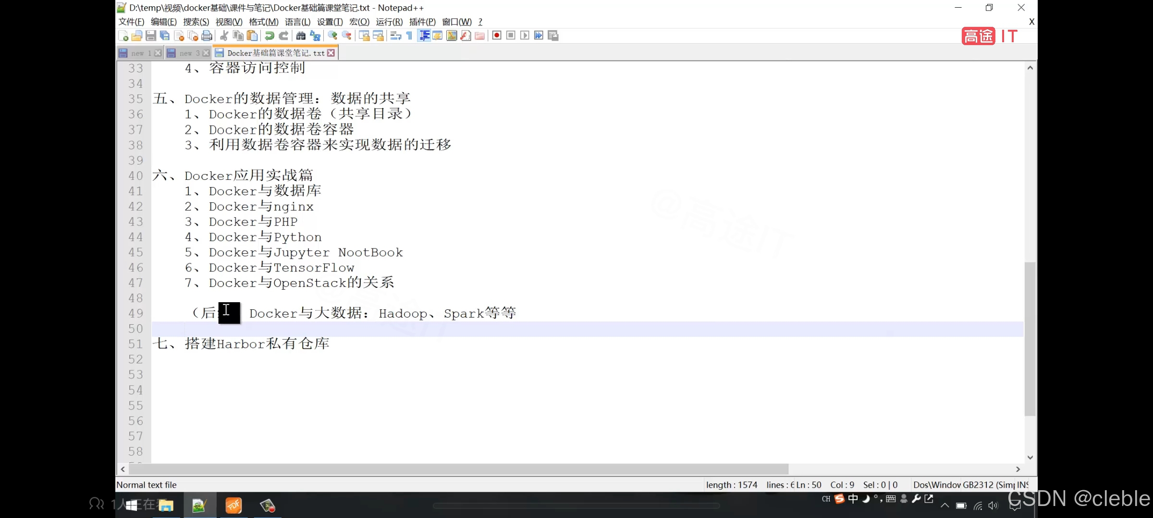
Task: Cut selection with the scissors icon
Action: tap(224, 36)
